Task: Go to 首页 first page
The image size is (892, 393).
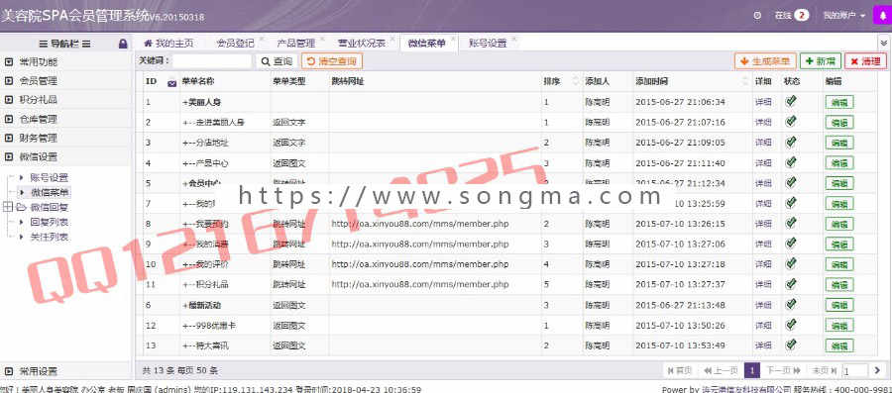Action: (x=680, y=371)
